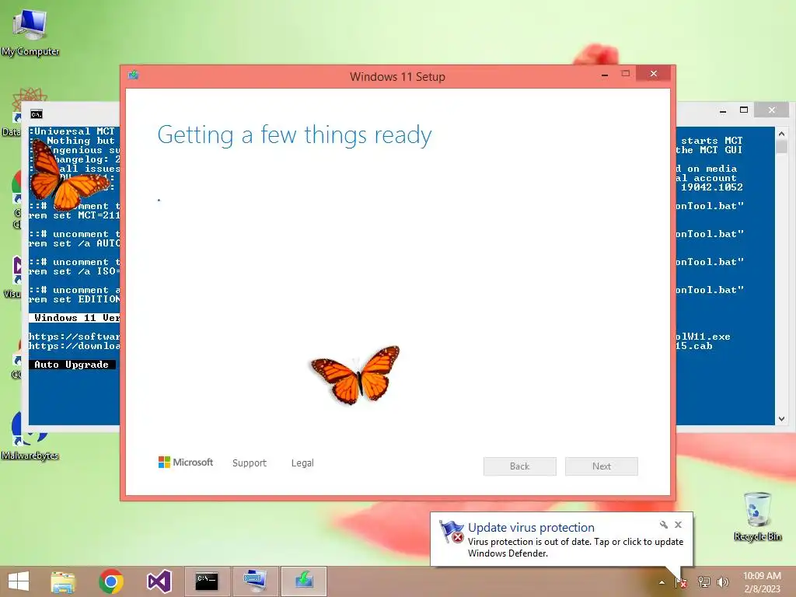796x597 pixels.
Task: Maximize the command prompt window
Action: 744,110
